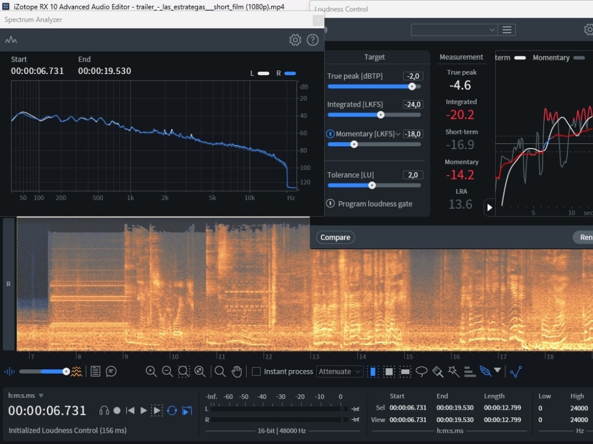Select the R channel label beside spectrogram
593x444 pixels.
(8, 284)
